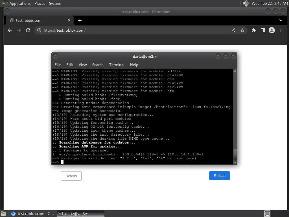Open the terminal Help menu

(x=134, y=65)
